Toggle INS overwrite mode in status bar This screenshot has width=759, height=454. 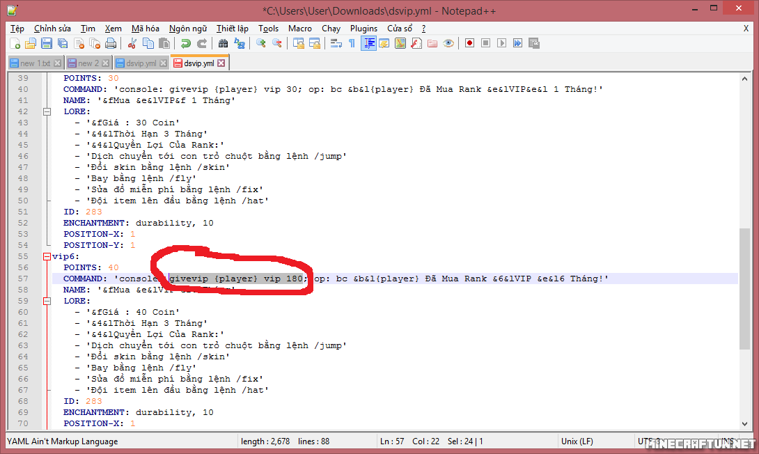tap(728, 441)
